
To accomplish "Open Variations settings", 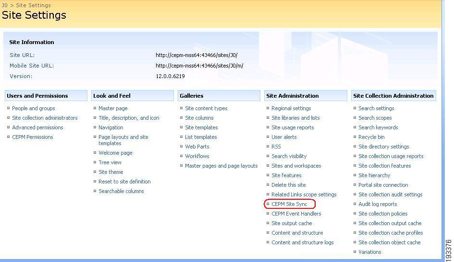I will tap(370, 252).
